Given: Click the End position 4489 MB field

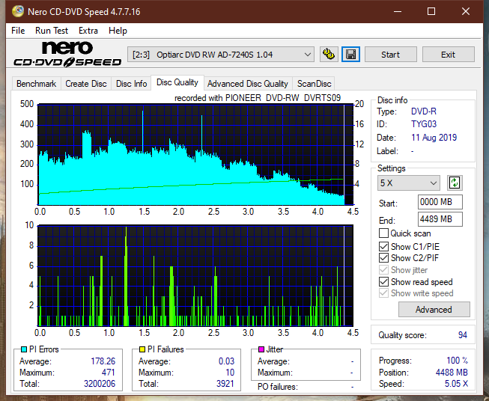Looking at the screenshot, I should [x=440, y=219].
